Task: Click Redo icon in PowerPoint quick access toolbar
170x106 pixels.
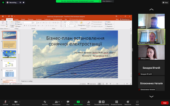Action: pos(9,16)
